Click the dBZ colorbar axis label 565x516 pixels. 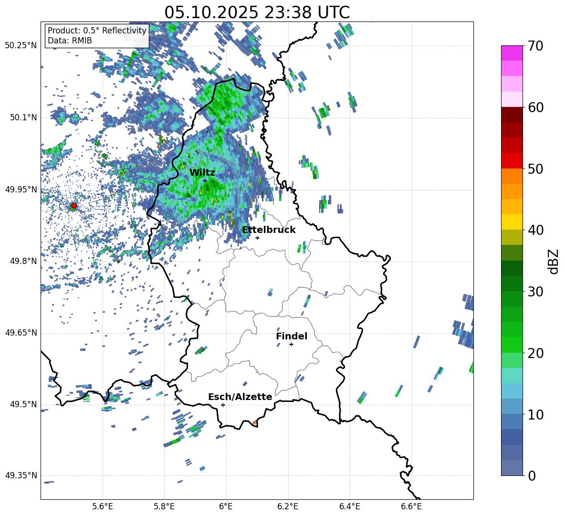(554, 261)
